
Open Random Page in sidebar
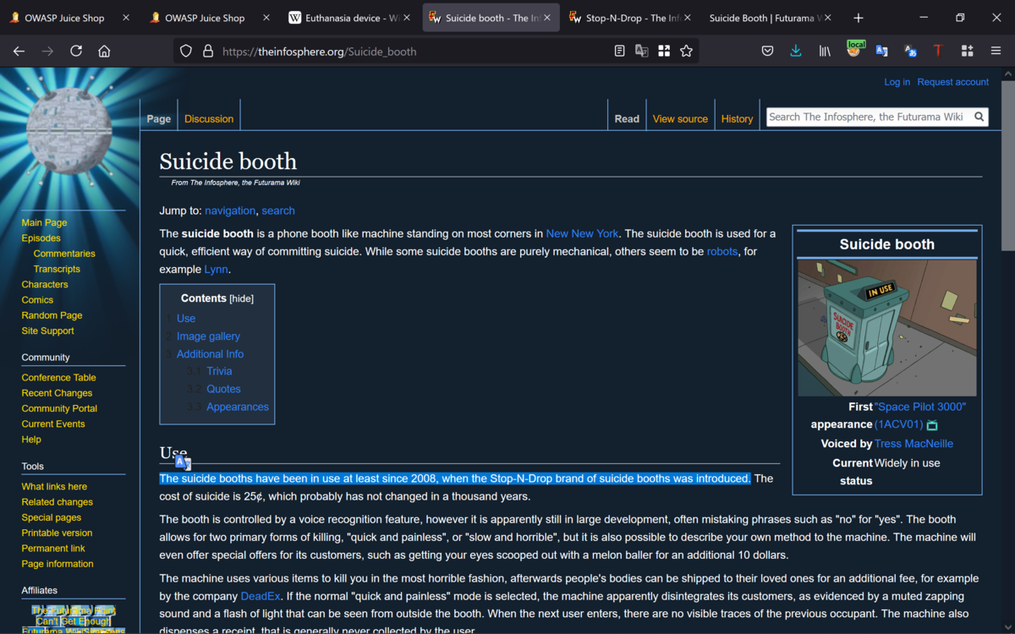click(x=52, y=315)
